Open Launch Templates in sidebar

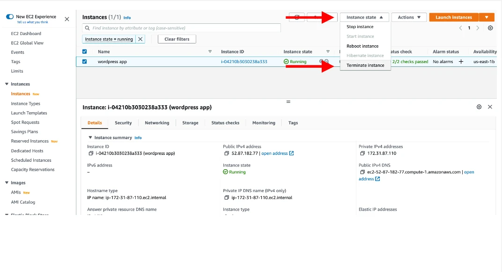pos(29,113)
